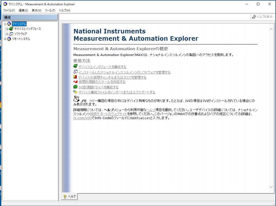
Task: Open the ヘルプ(H) menu
Action: click(64, 11)
